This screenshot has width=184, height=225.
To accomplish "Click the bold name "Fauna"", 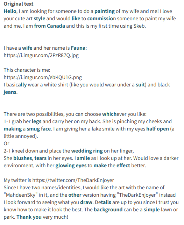I will [x=78, y=48].
